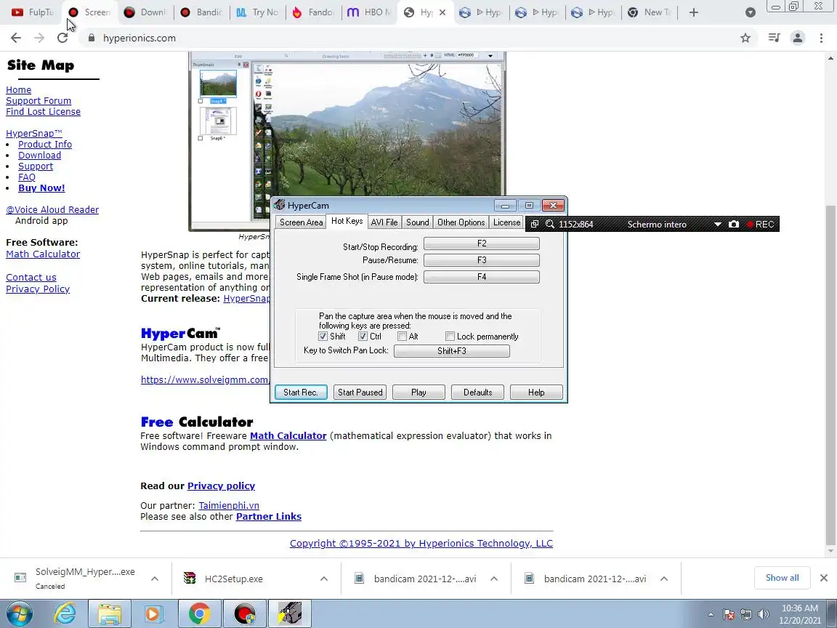Close the active Hyperionics tab
This screenshot has height=628, width=837.
pos(442,12)
